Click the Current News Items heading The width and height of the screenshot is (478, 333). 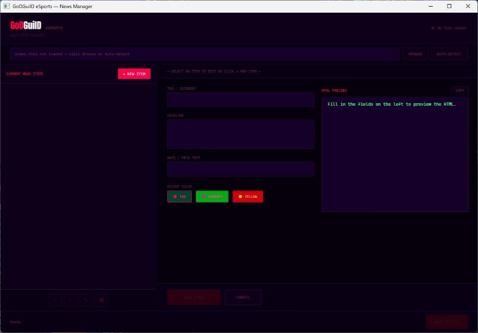click(25, 74)
